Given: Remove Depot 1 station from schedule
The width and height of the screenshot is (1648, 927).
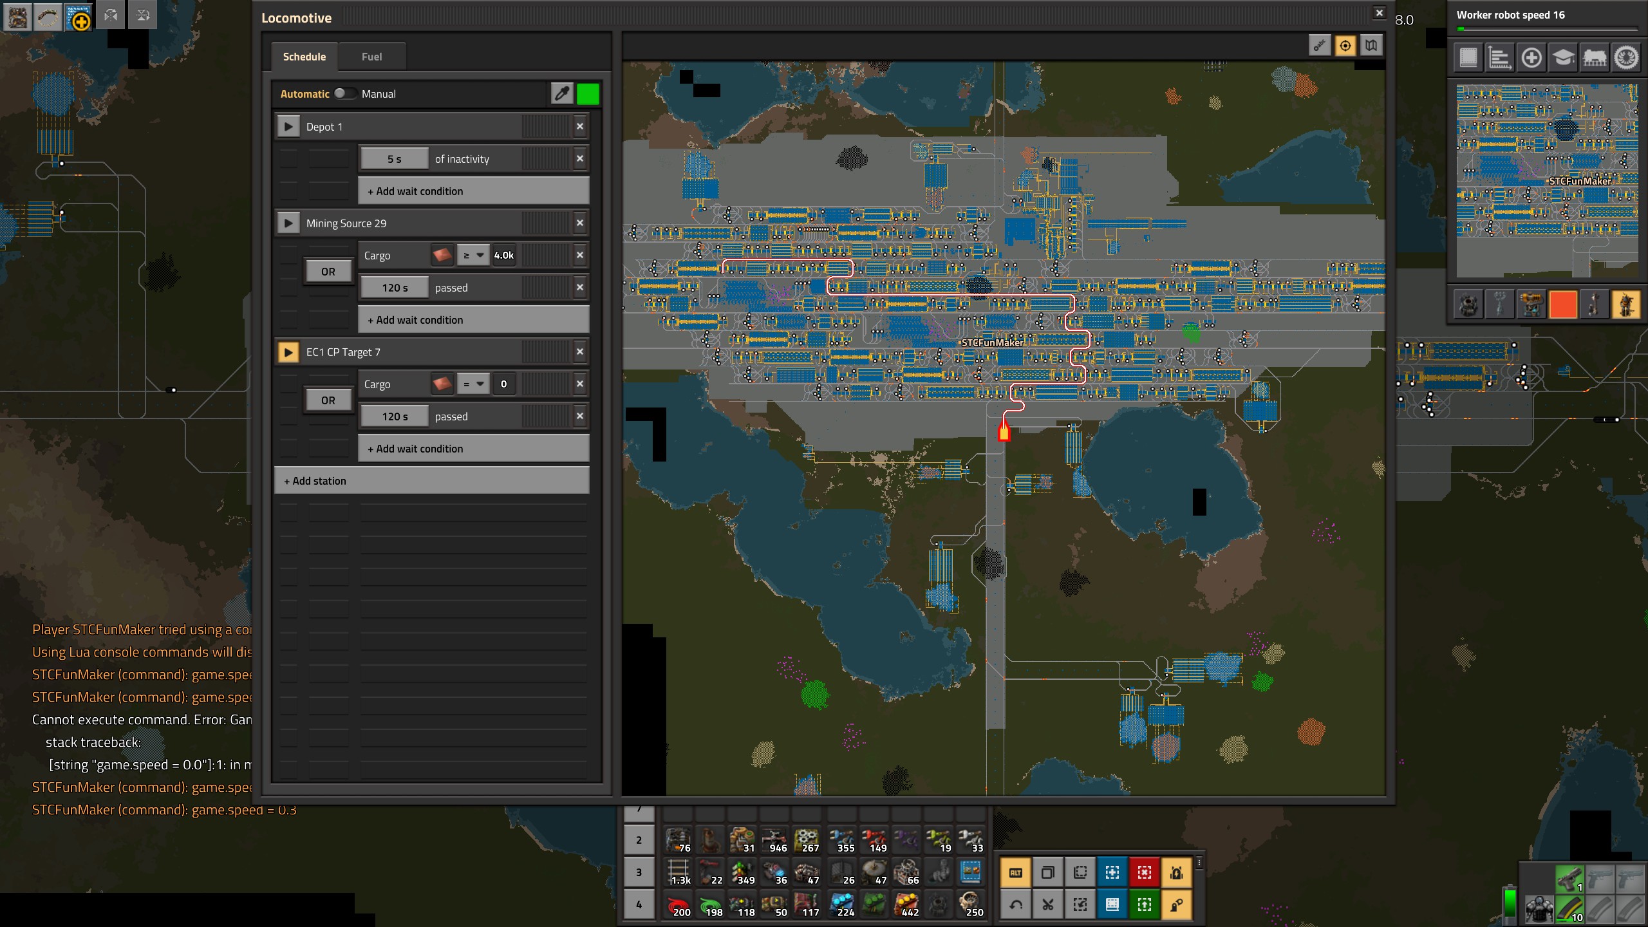Looking at the screenshot, I should pos(580,127).
